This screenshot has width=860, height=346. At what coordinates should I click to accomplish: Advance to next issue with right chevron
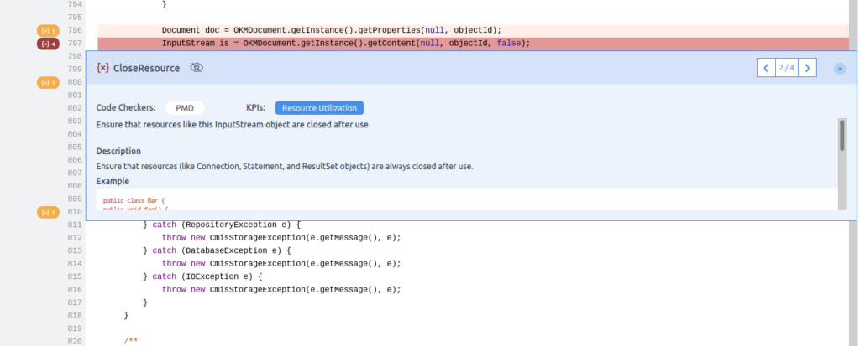click(807, 68)
